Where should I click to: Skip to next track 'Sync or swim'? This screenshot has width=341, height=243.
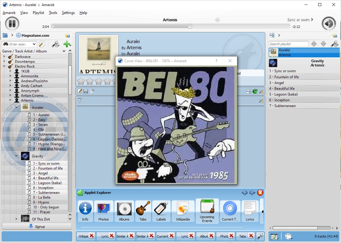(301, 20)
